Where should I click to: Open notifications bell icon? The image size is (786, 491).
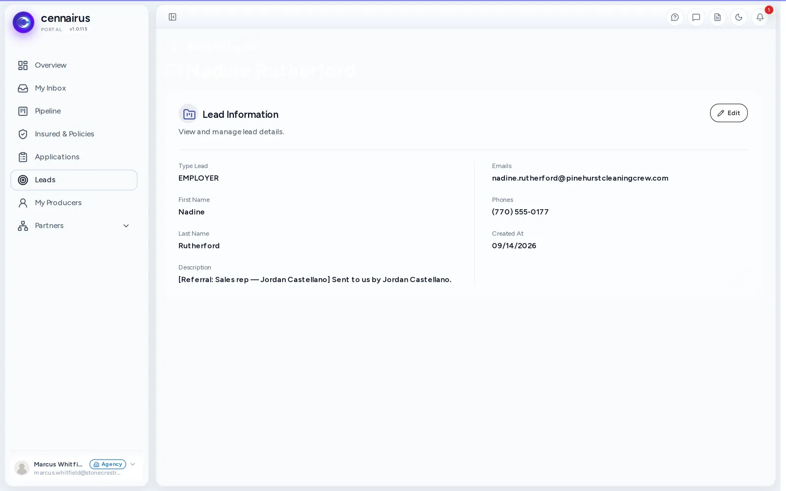point(760,17)
